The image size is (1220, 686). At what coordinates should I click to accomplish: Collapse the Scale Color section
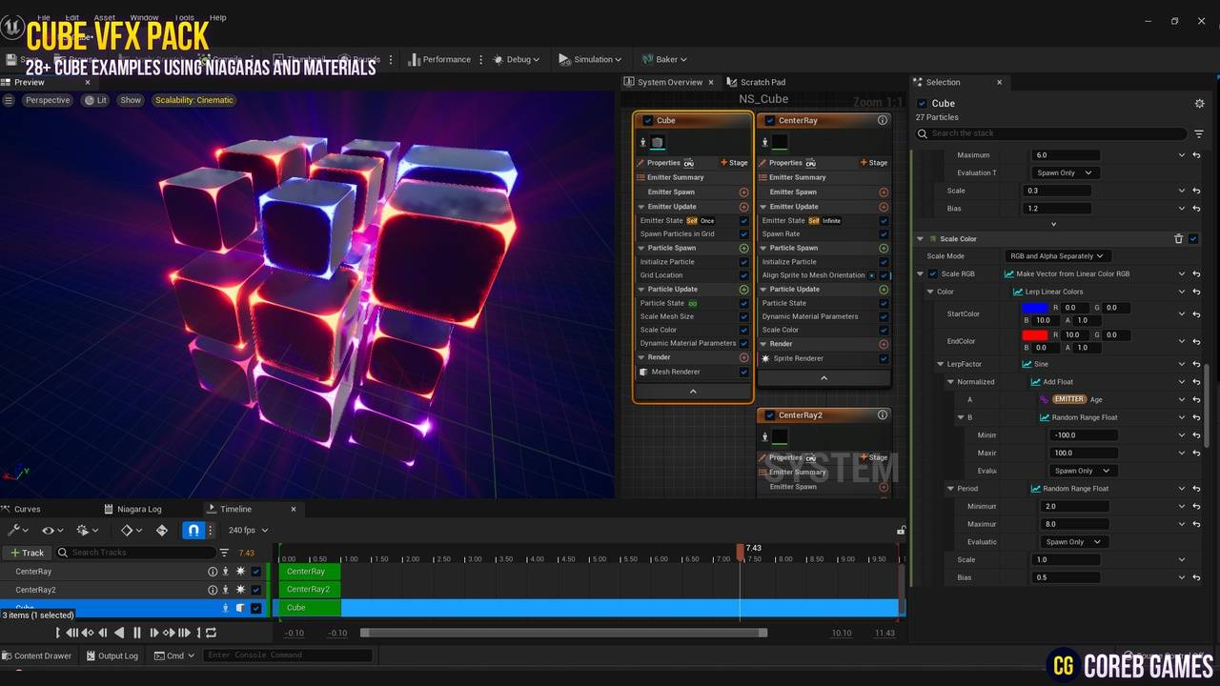[921, 239]
